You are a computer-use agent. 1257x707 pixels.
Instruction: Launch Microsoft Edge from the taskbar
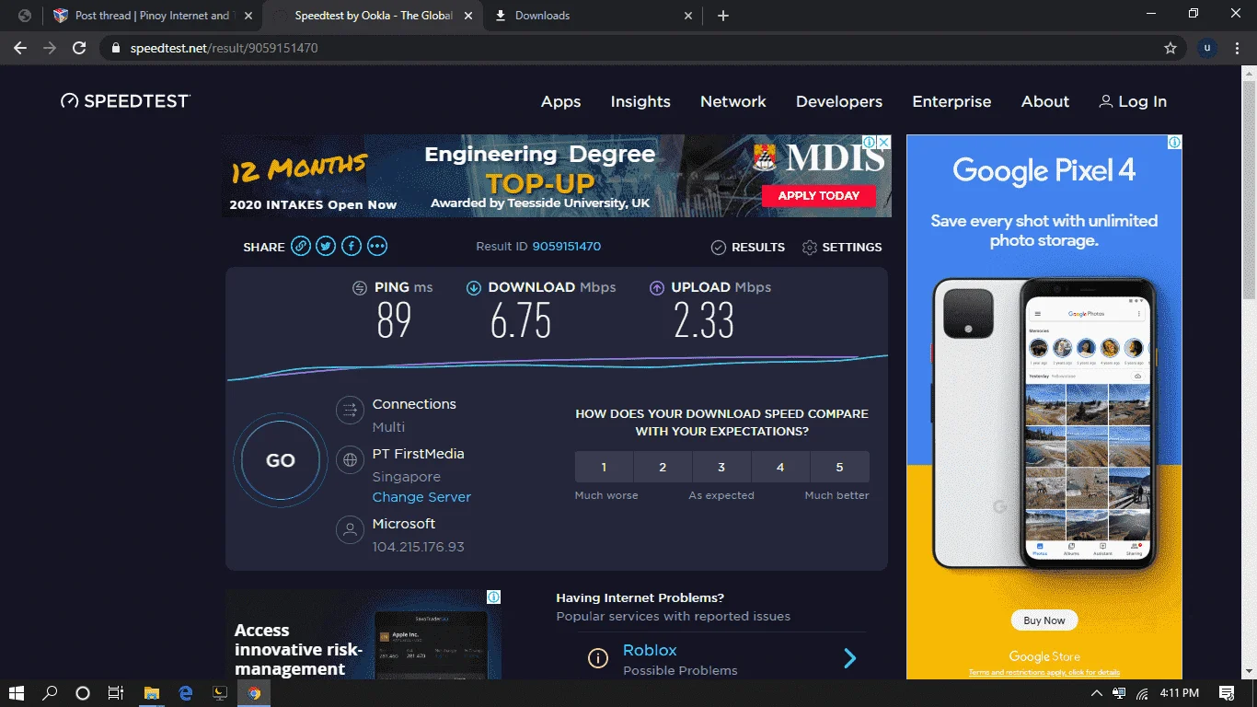[186, 693]
